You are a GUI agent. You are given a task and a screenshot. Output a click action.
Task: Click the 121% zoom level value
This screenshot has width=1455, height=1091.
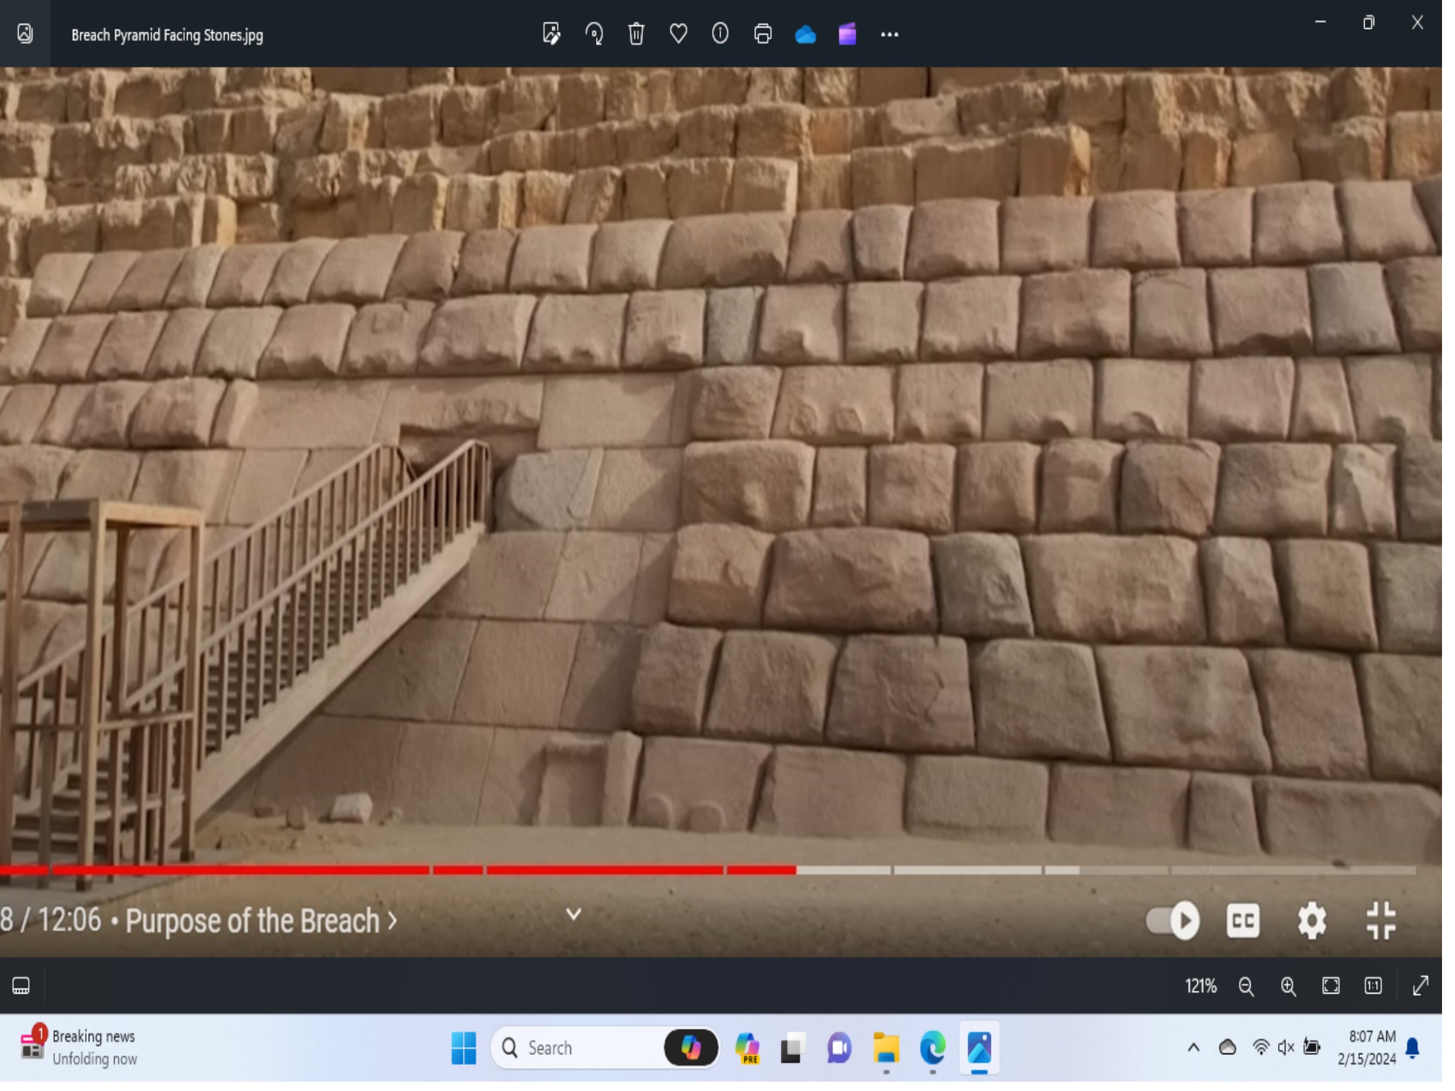1211,994
